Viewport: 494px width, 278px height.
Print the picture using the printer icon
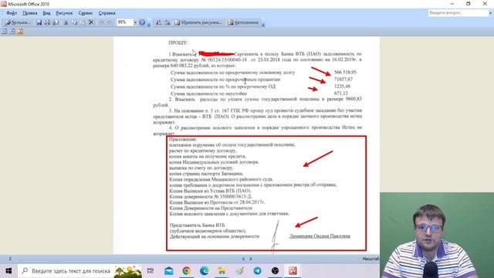pos(48,22)
